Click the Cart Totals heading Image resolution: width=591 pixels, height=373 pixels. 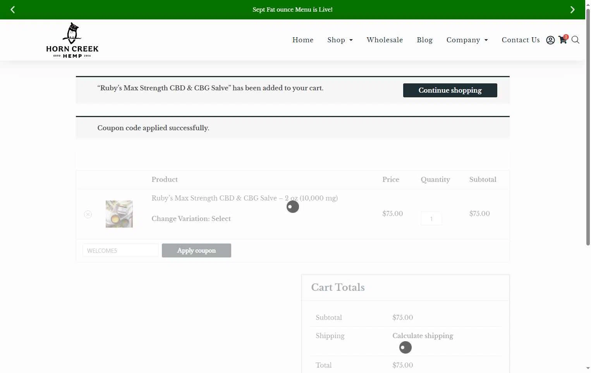tap(338, 287)
